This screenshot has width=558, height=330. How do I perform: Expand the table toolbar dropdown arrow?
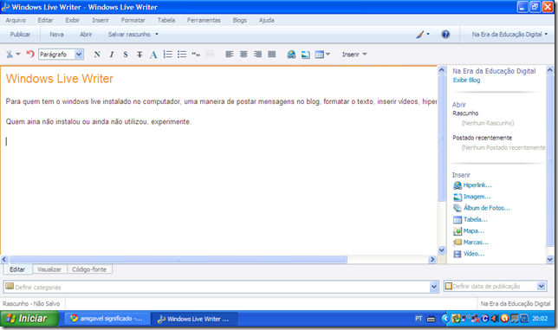328,55
